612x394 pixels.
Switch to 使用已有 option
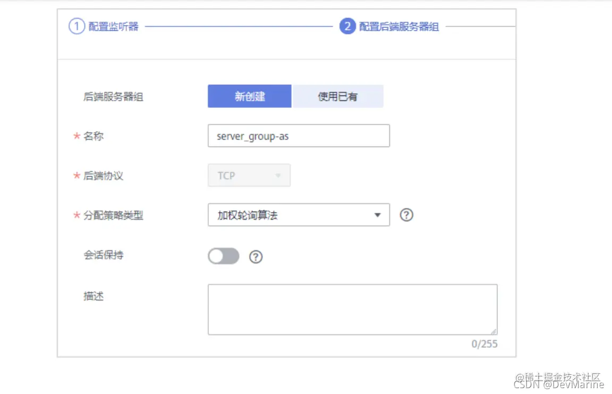[338, 97]
